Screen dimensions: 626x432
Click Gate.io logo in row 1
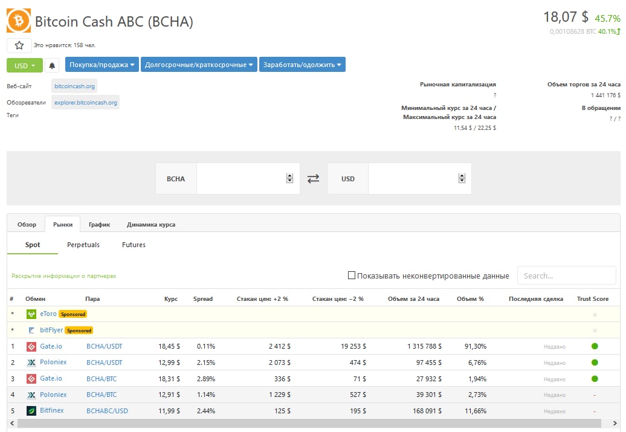click(31, 347)
